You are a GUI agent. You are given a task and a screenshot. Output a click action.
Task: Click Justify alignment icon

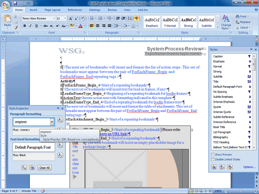click(x=109, y=26)
